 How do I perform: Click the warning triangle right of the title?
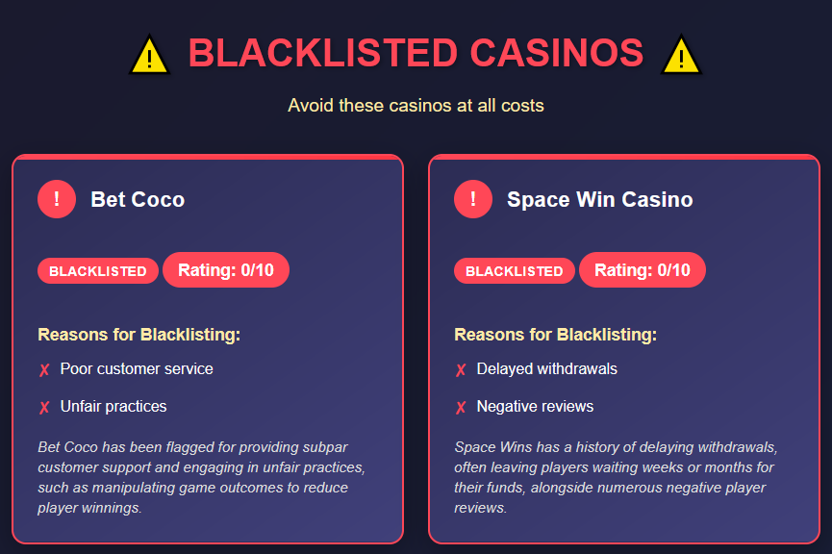tap(681, 56)
